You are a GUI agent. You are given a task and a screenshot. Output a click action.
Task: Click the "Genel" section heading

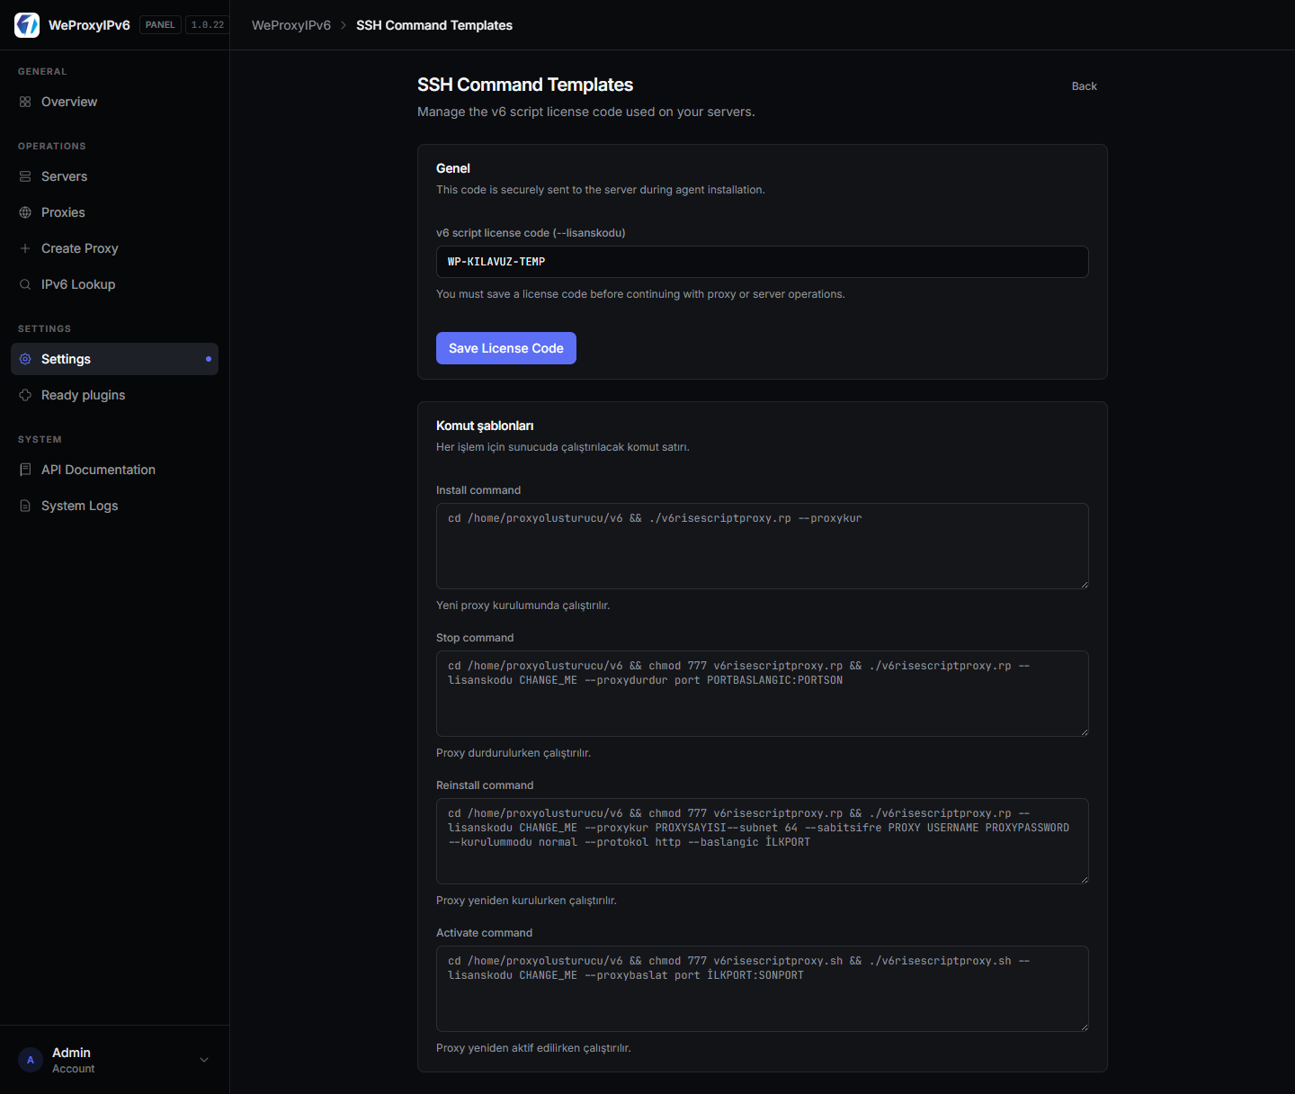tap(453, 168)
